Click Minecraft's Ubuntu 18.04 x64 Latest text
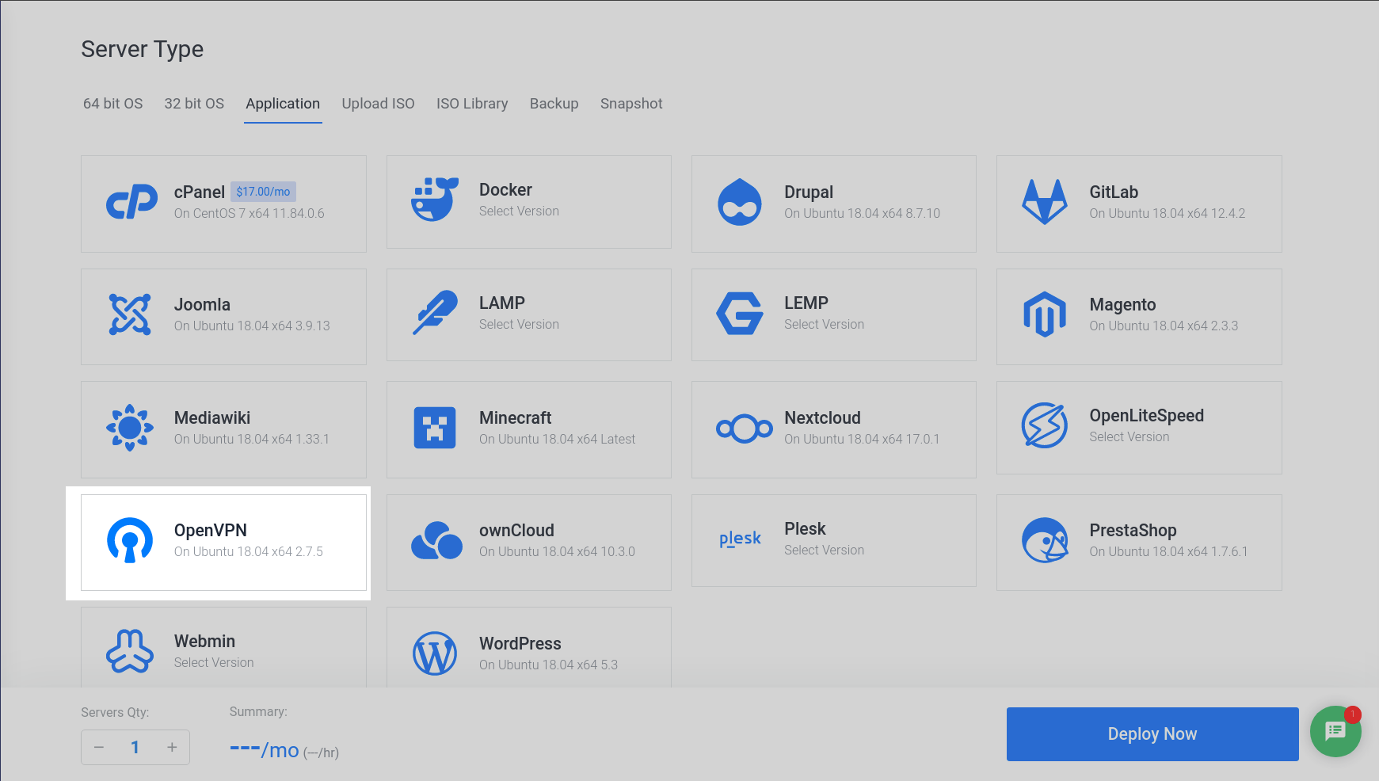Viewport: 1379px width, 781px height. pos(557,440)
